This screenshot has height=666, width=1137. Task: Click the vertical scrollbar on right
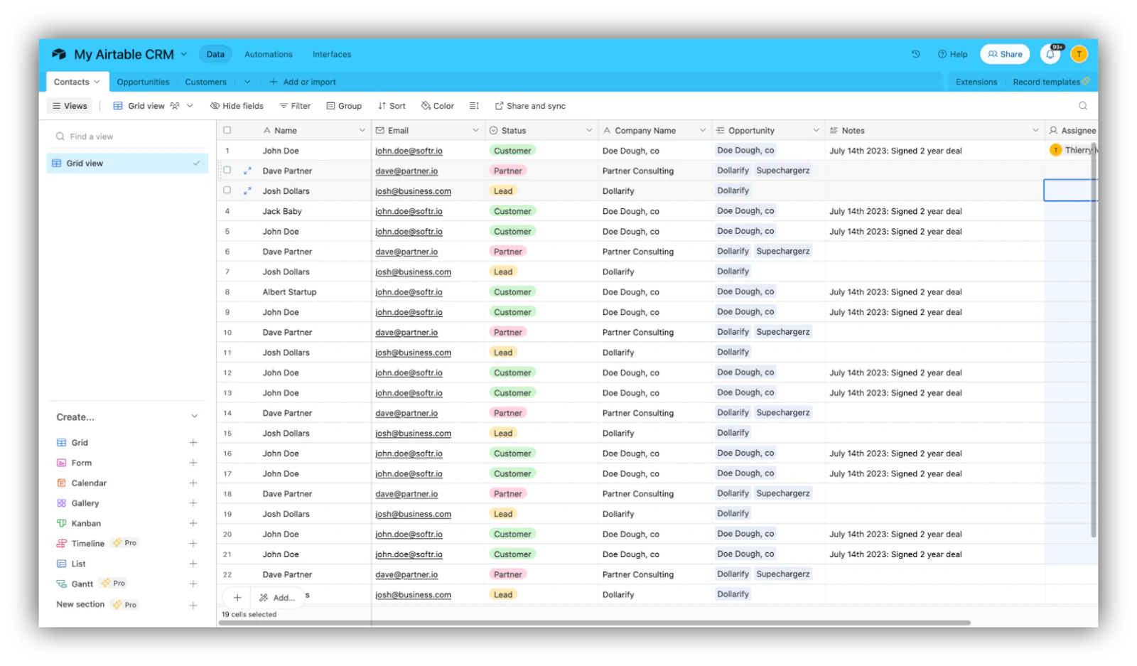1094,340
